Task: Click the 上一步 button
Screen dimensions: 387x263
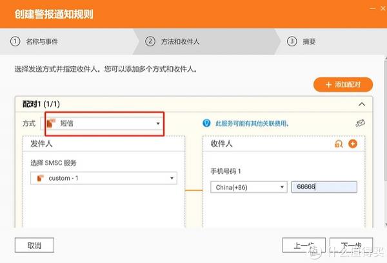Action: [x=303, y=246]
